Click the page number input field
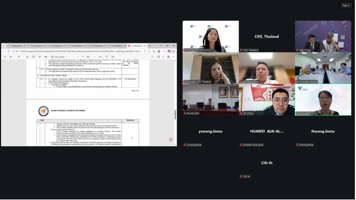 tap(95, 57)
